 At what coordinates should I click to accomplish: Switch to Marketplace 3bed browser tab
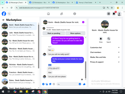point(63,3)
